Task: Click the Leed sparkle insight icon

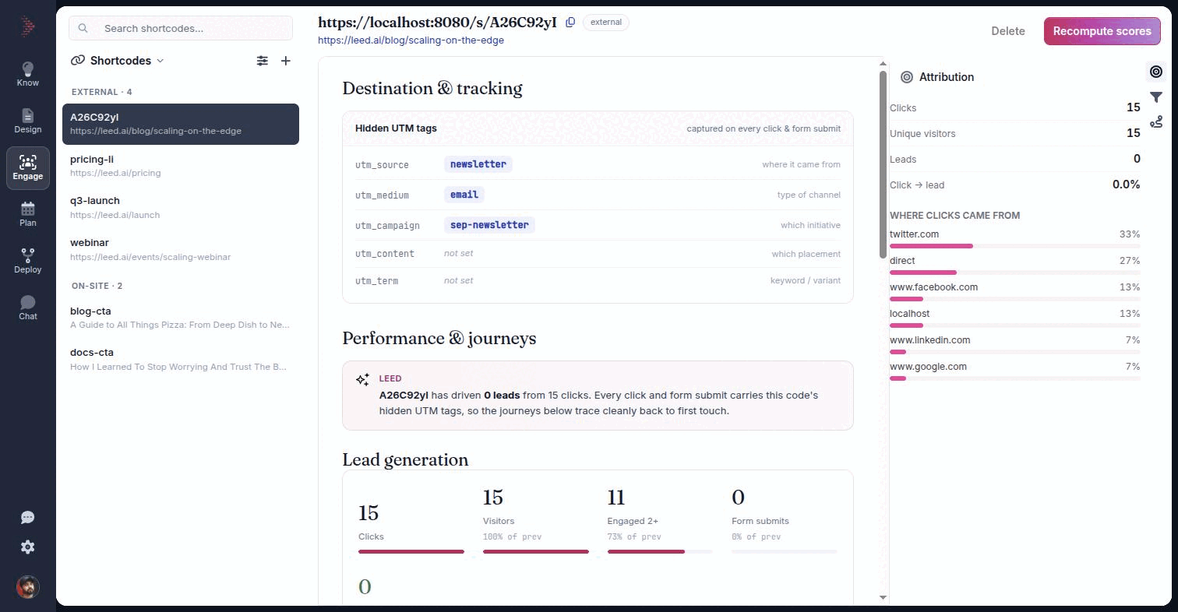Action: click(362, 379)
